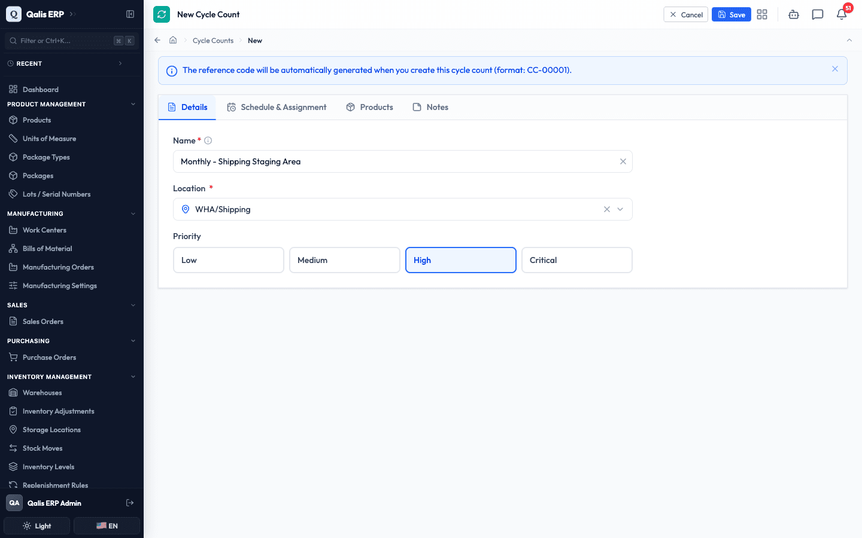Select Critical priority
Image resolution: width=862 pixels, height=538 pixels.
click(577, 260)
